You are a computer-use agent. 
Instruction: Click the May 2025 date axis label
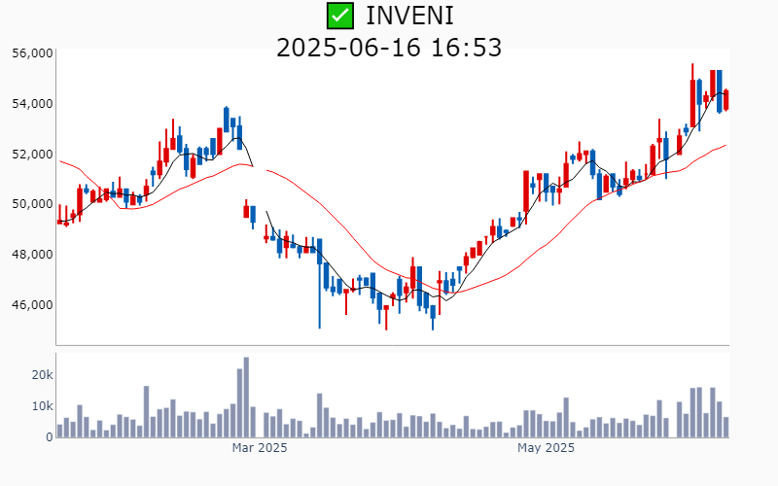(x=546, y=448)
